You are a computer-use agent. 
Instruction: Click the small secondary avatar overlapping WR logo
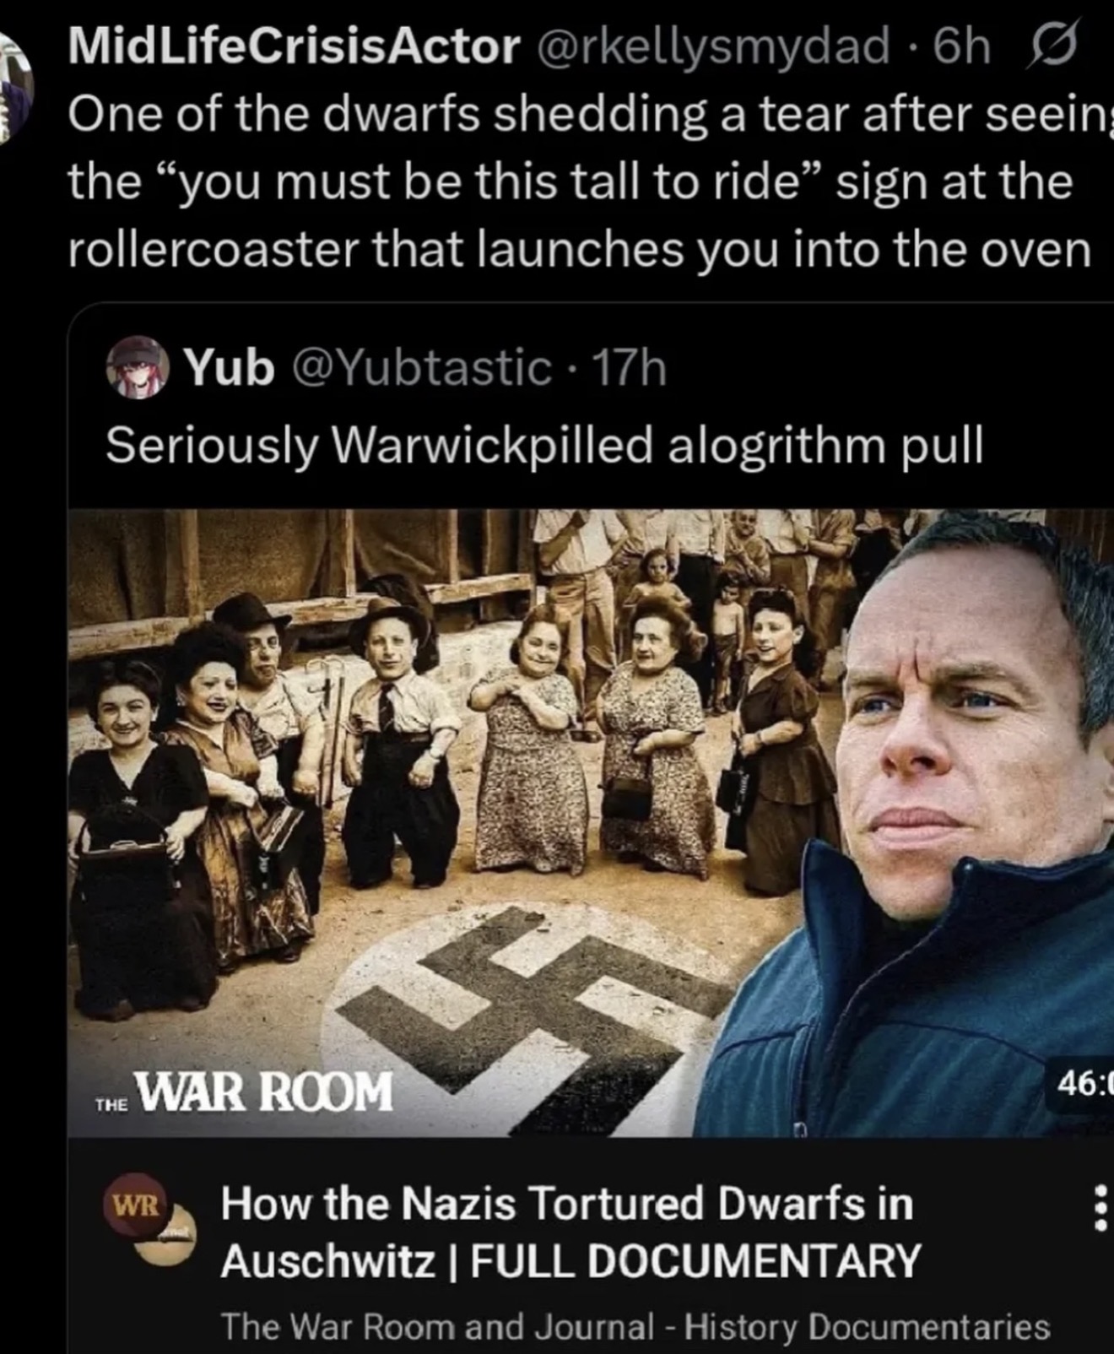(x=164, y=1240)
